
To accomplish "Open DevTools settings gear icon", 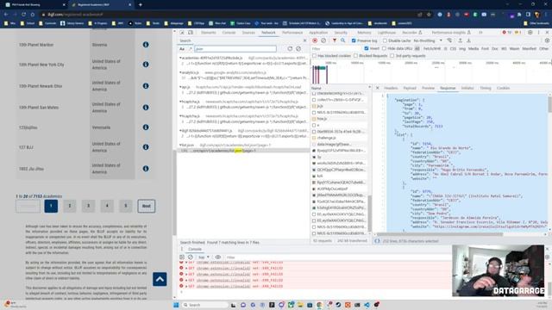I will 530,33.
